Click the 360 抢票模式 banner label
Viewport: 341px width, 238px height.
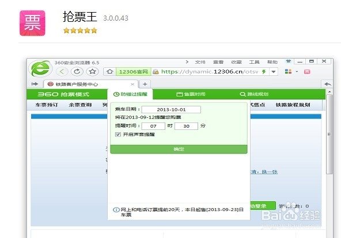pyautogui.click(x=63, y=94)
